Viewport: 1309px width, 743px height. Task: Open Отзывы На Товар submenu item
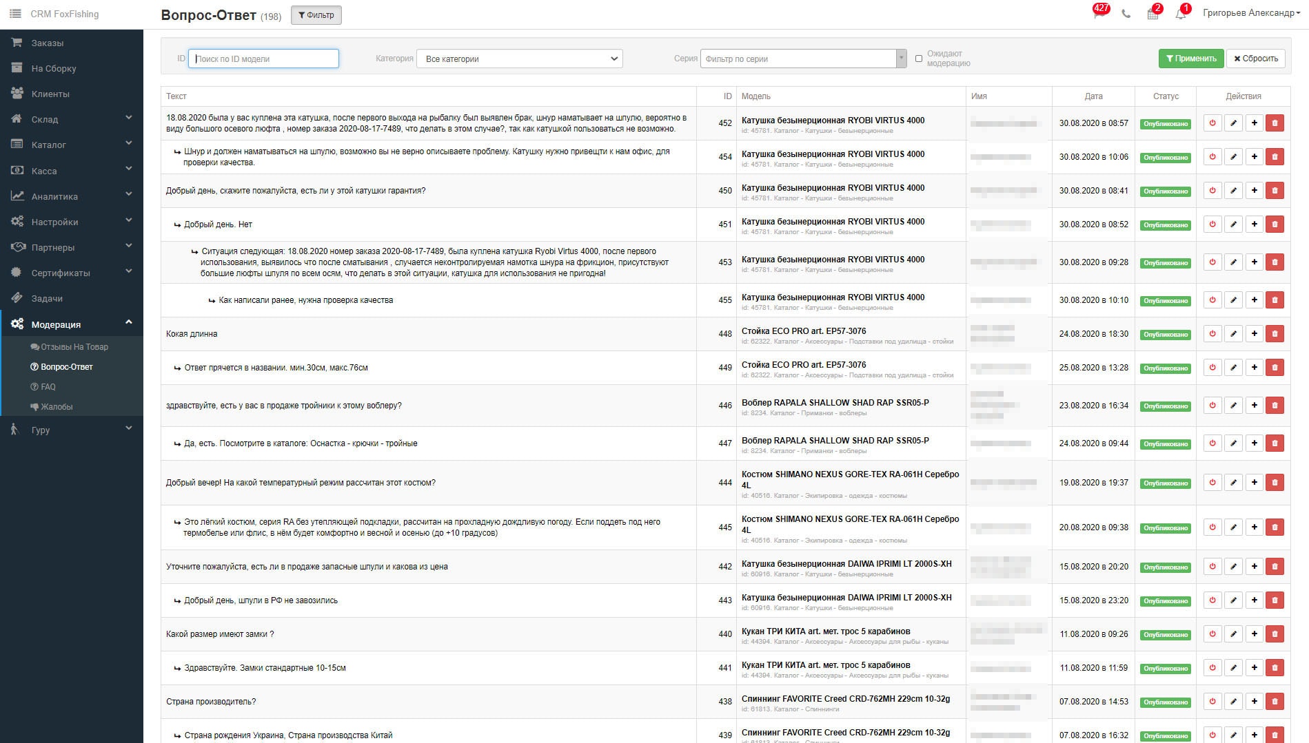[70, 347]
